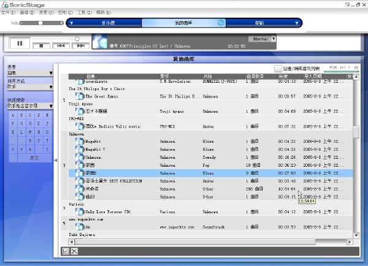This screenshot has width=368, height=266.
Task: Filter by letter A in quick search
Action: pyautogui.click(x=13, y=115)
